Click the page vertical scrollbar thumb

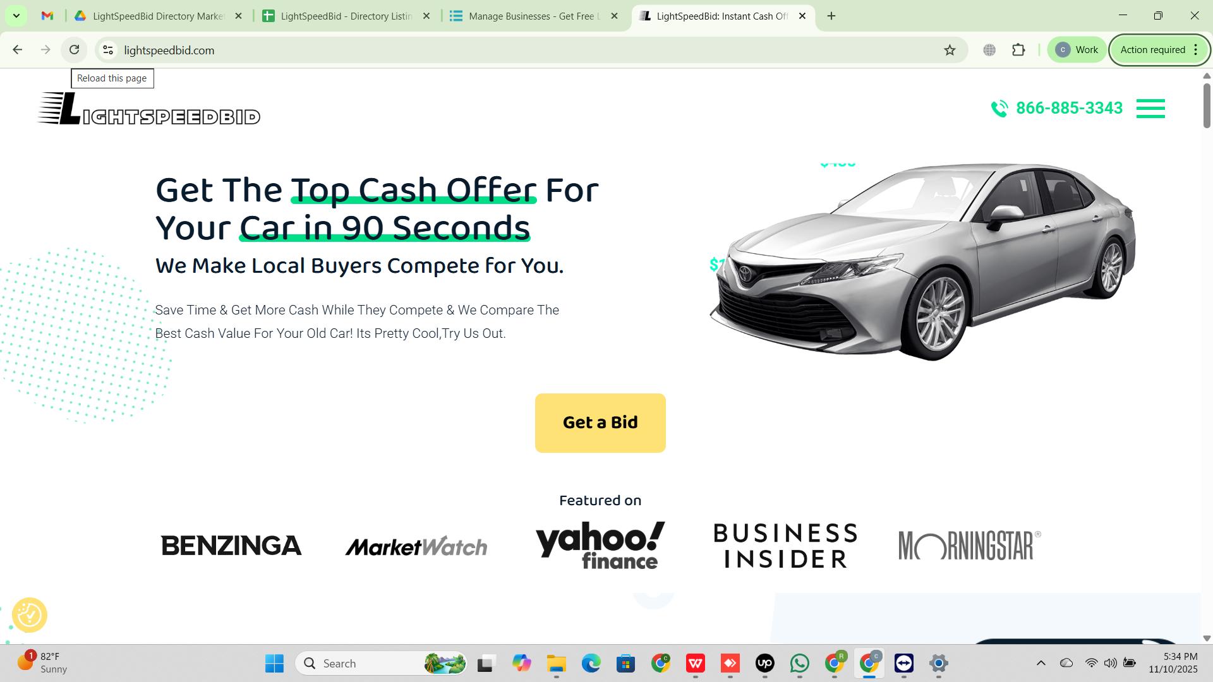(1207, 105)
